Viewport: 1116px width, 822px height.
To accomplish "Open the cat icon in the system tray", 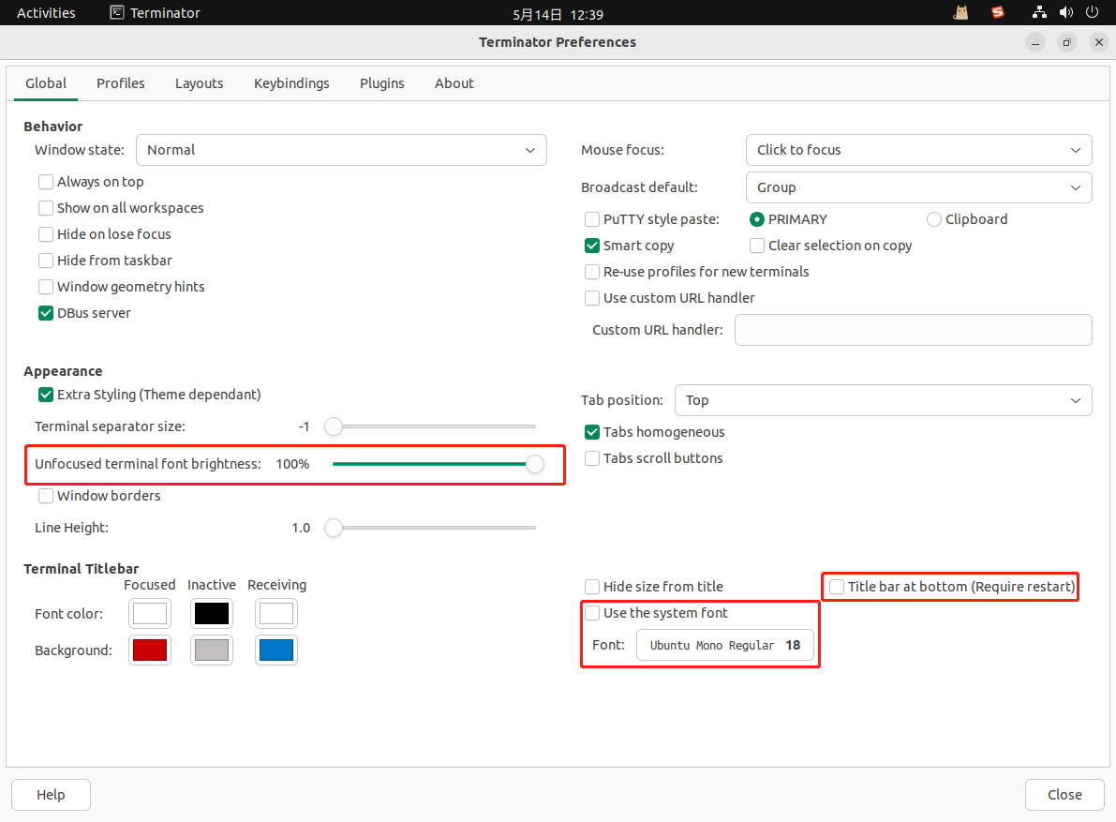I will coord(960,12).
